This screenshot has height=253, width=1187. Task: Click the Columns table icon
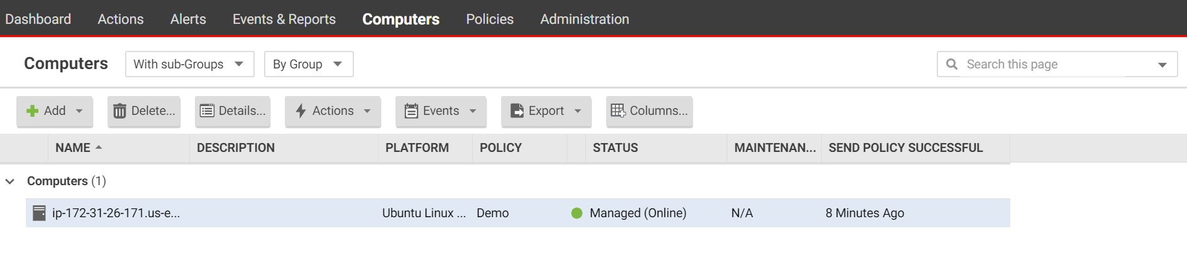pos(618,111)
